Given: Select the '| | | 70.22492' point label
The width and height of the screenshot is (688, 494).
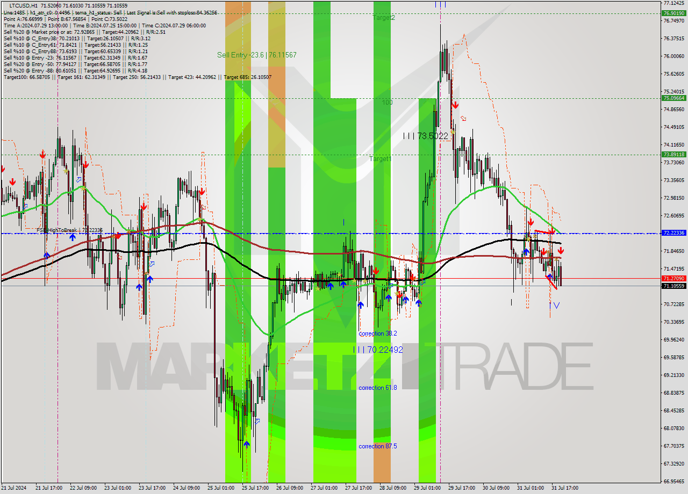Looking at the screenshot, I should coord(378,350).
